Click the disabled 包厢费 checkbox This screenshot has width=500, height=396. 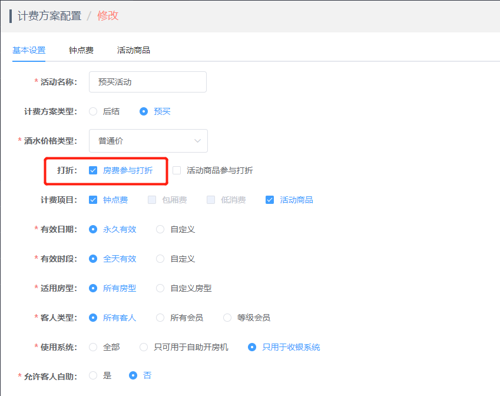click(x=152, y=200)
